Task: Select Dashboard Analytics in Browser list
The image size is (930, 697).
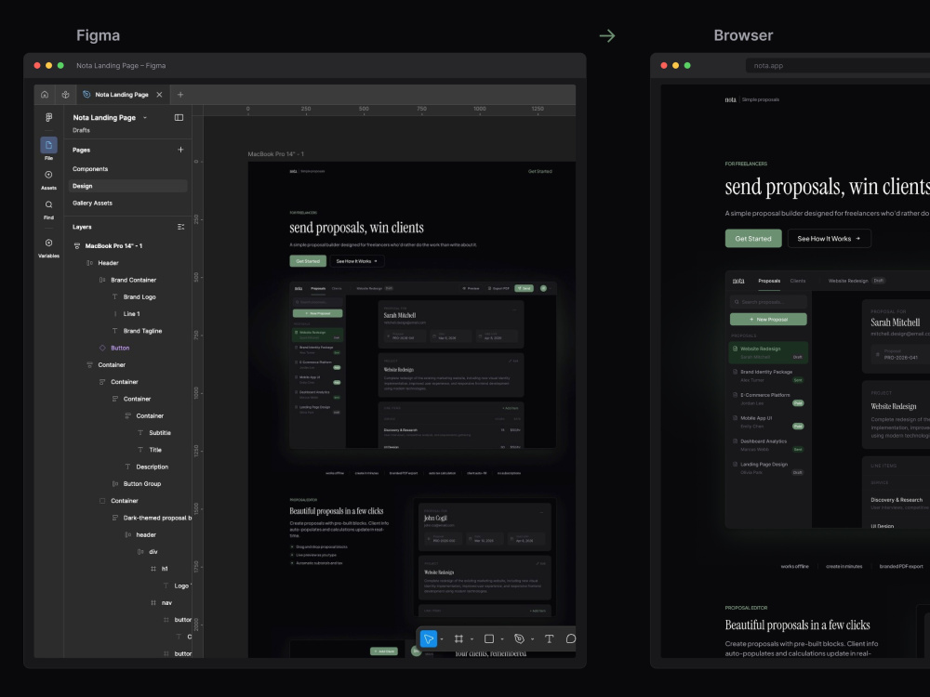Action: (768, 445)
